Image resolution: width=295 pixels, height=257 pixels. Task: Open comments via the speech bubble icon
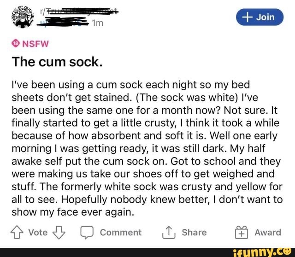(87, 233)
